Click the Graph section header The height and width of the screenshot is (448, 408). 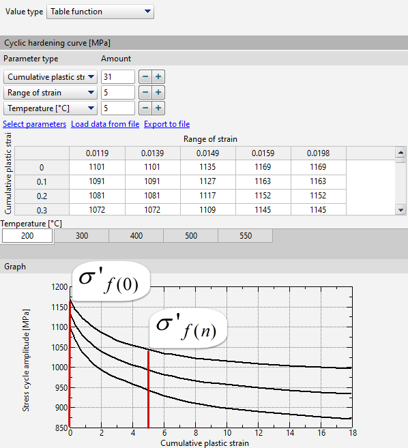coord(204,267)
